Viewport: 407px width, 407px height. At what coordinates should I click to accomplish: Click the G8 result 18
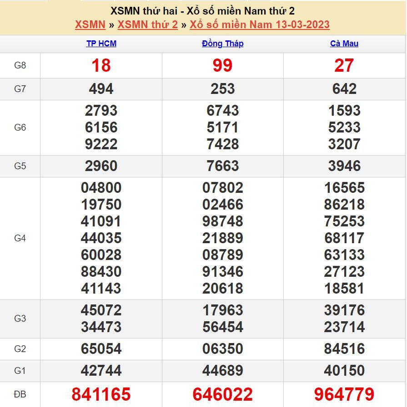pos(101,65)
